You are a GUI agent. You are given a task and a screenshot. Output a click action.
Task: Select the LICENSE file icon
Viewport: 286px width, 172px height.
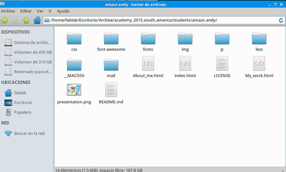click(x=222, y=63)
